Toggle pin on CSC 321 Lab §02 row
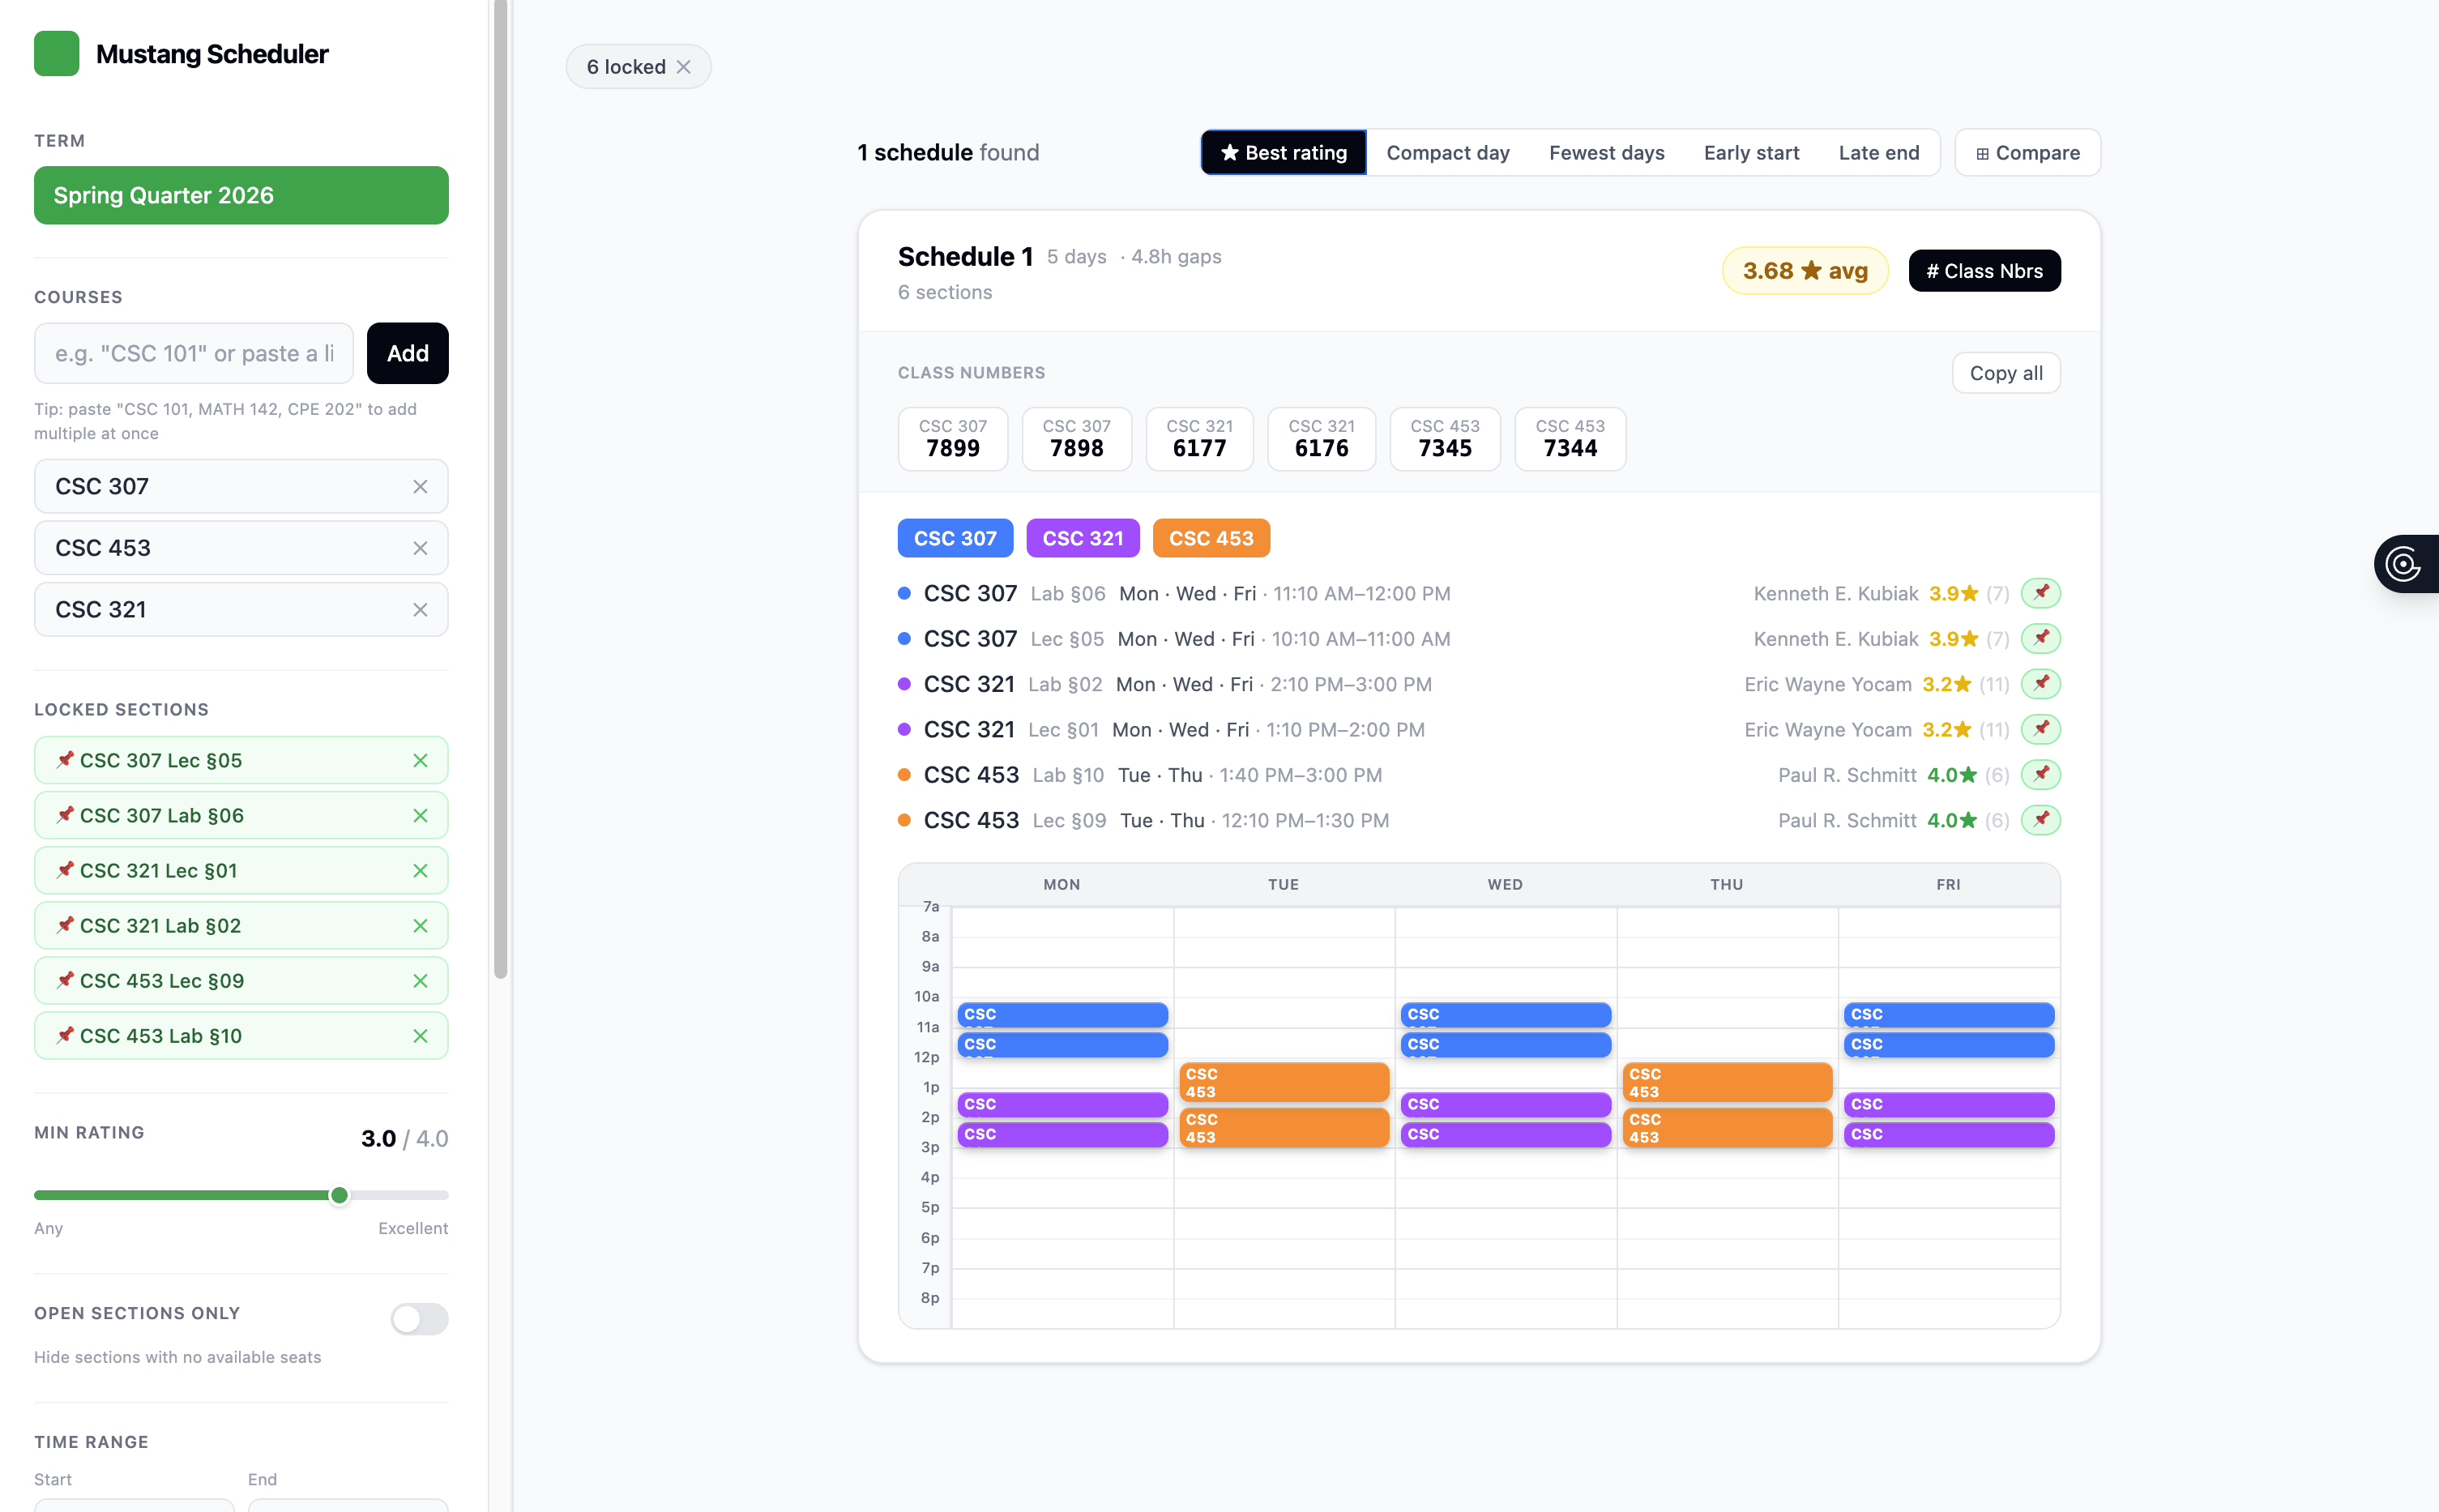Image resolution: width=2439 pixels, height=1512 pixels. pyautogui.click(x=2040, y=684)
